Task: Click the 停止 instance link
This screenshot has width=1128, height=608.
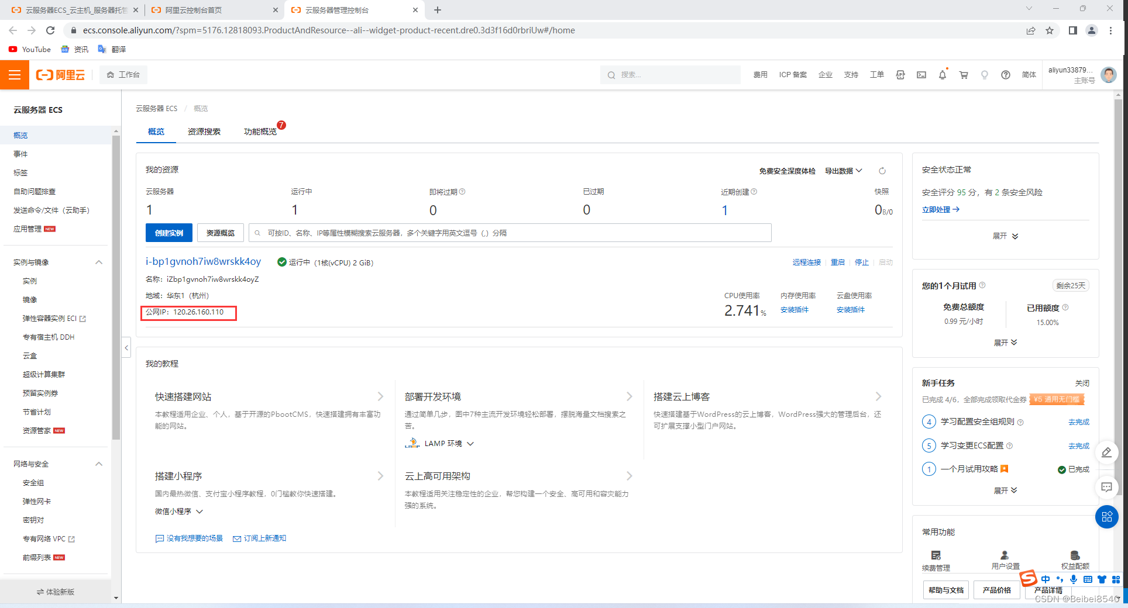Action: pyautogui.click(x=862, y=262)
